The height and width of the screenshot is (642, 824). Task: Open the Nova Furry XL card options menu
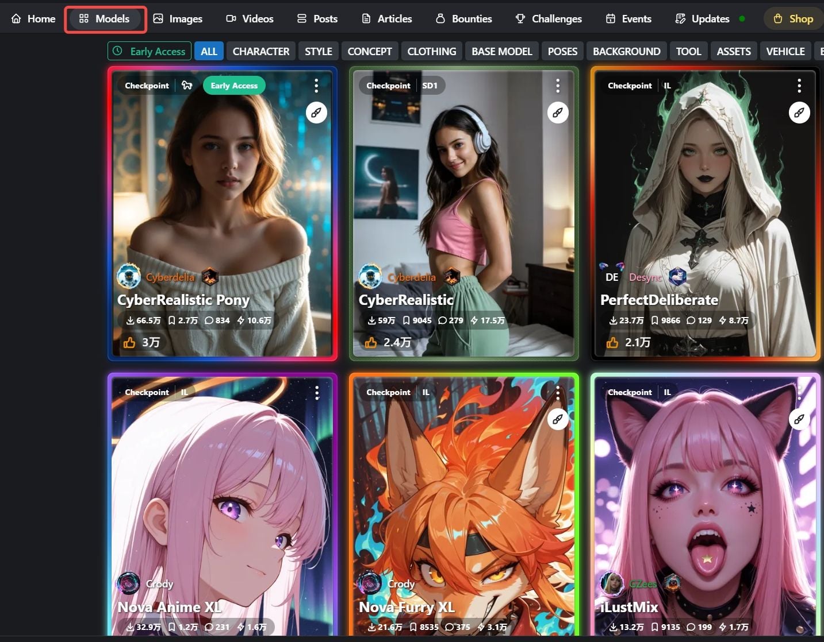(558, 393)
